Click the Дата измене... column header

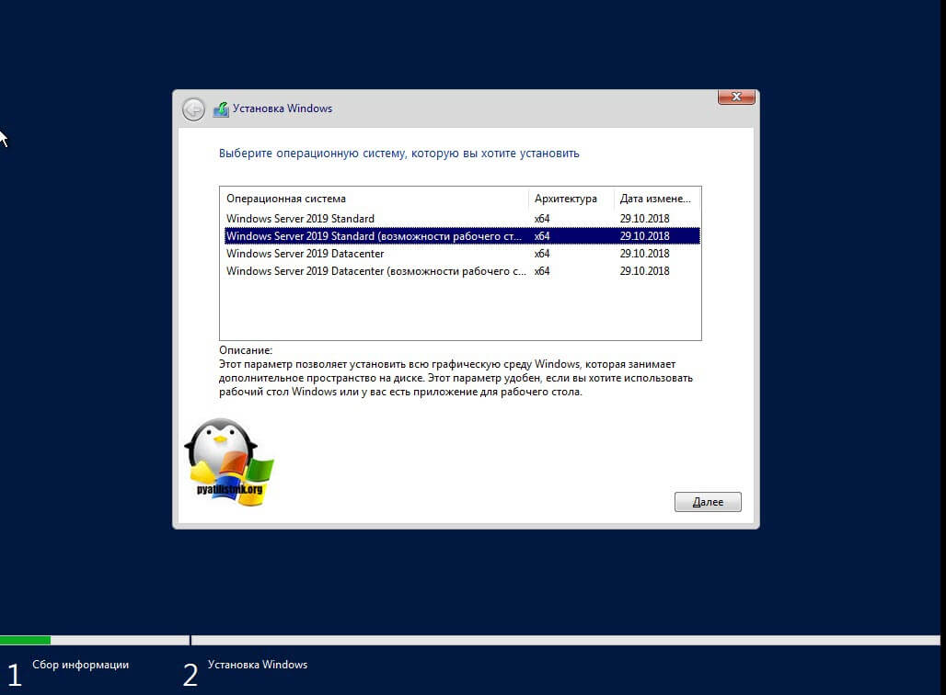coord(657,199)
